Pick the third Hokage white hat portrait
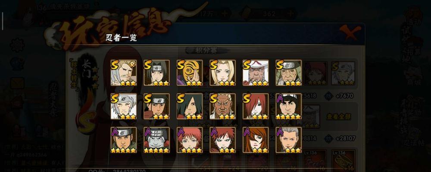This screenshot has width=431, height=172. pyautogui.click(x=256, y=73)
